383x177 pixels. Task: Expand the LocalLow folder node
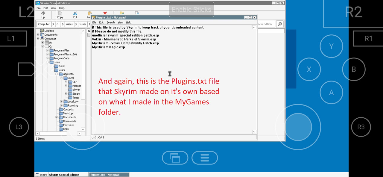[61, 102]
